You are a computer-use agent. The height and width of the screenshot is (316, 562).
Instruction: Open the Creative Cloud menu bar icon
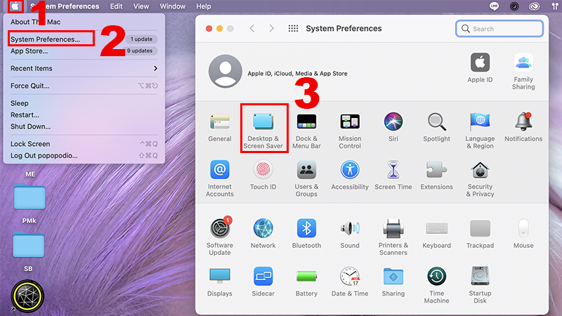pos(534,6)
